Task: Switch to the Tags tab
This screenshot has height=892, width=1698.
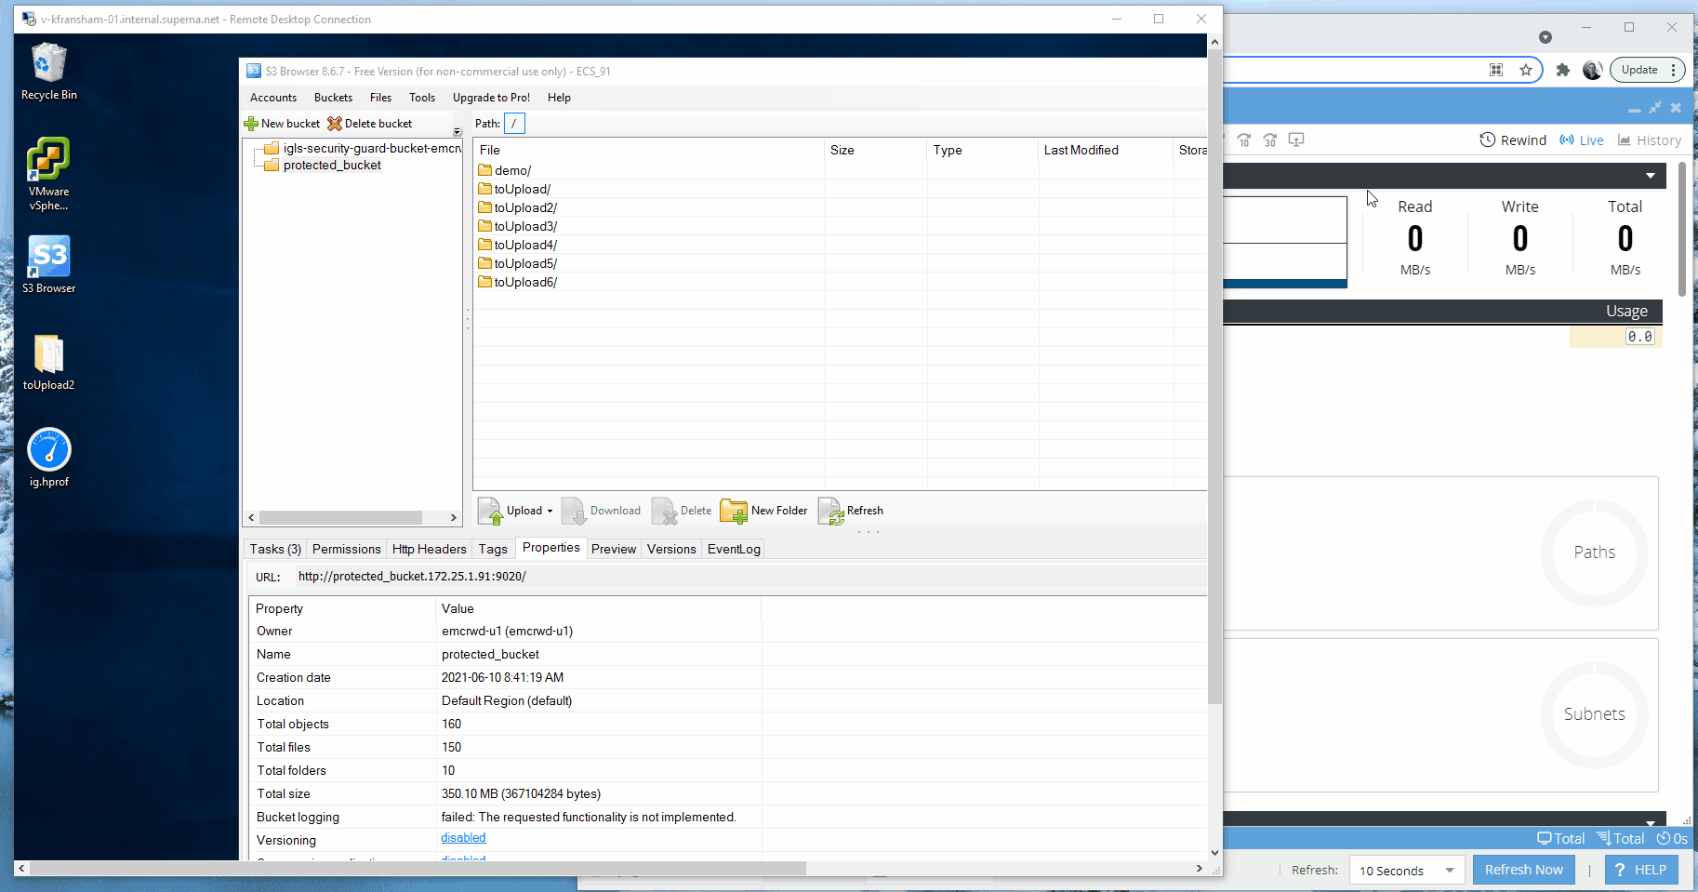Action: (x=493, y=549)
